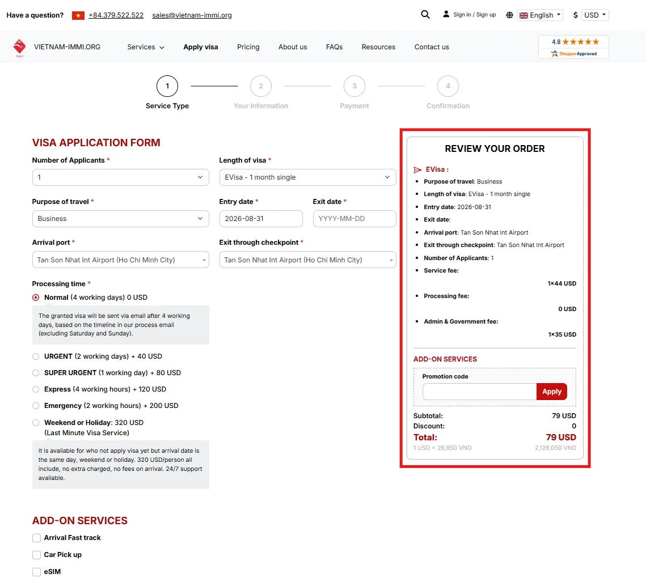Open Contact us page

pos(432,47)
